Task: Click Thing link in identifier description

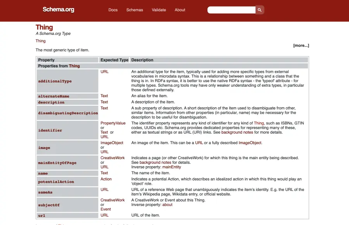Action: pos(259,123)
